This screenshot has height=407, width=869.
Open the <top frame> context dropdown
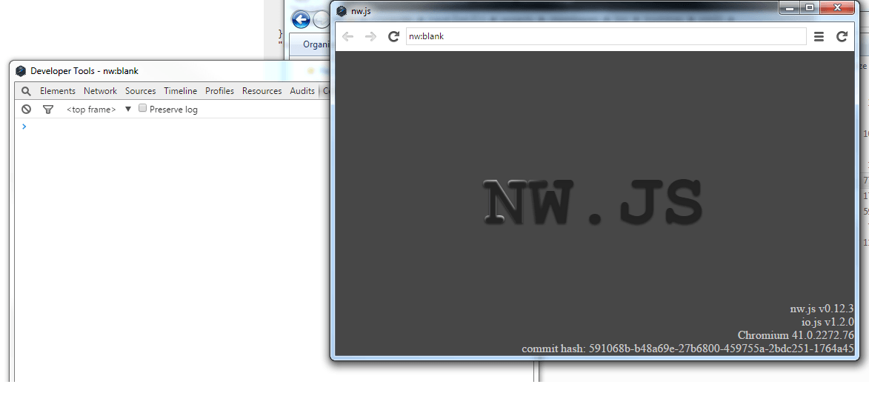[99, 109]
